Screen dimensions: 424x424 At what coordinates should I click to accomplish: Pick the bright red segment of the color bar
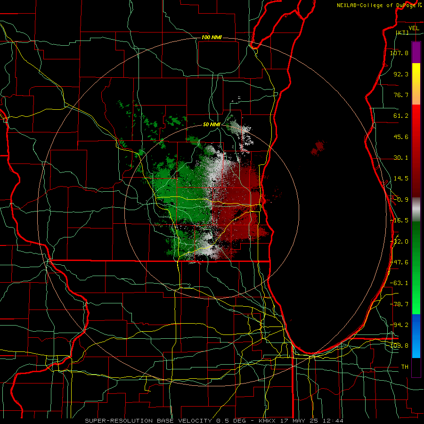(416, 116)
